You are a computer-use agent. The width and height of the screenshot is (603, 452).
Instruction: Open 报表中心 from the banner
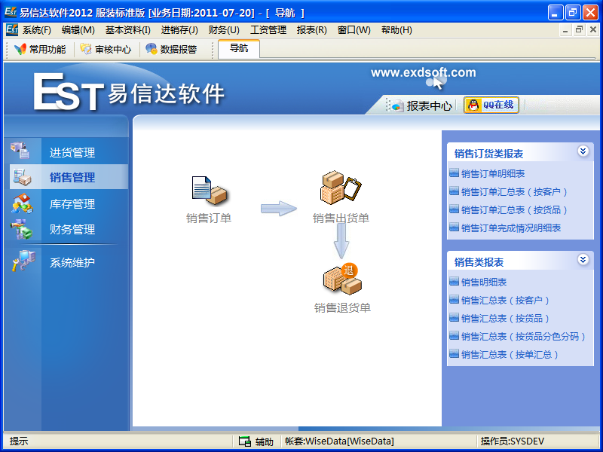coord(422,106)
